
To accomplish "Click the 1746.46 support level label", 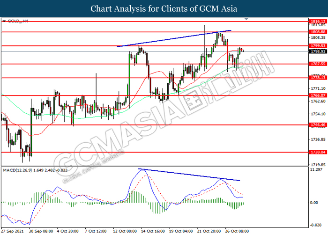I will tap(318, 125).
